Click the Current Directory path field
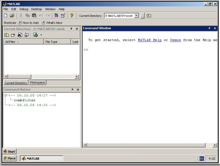The height and width of the screenshot is (166, 220). pyautogui.click(x=119, y=16)
